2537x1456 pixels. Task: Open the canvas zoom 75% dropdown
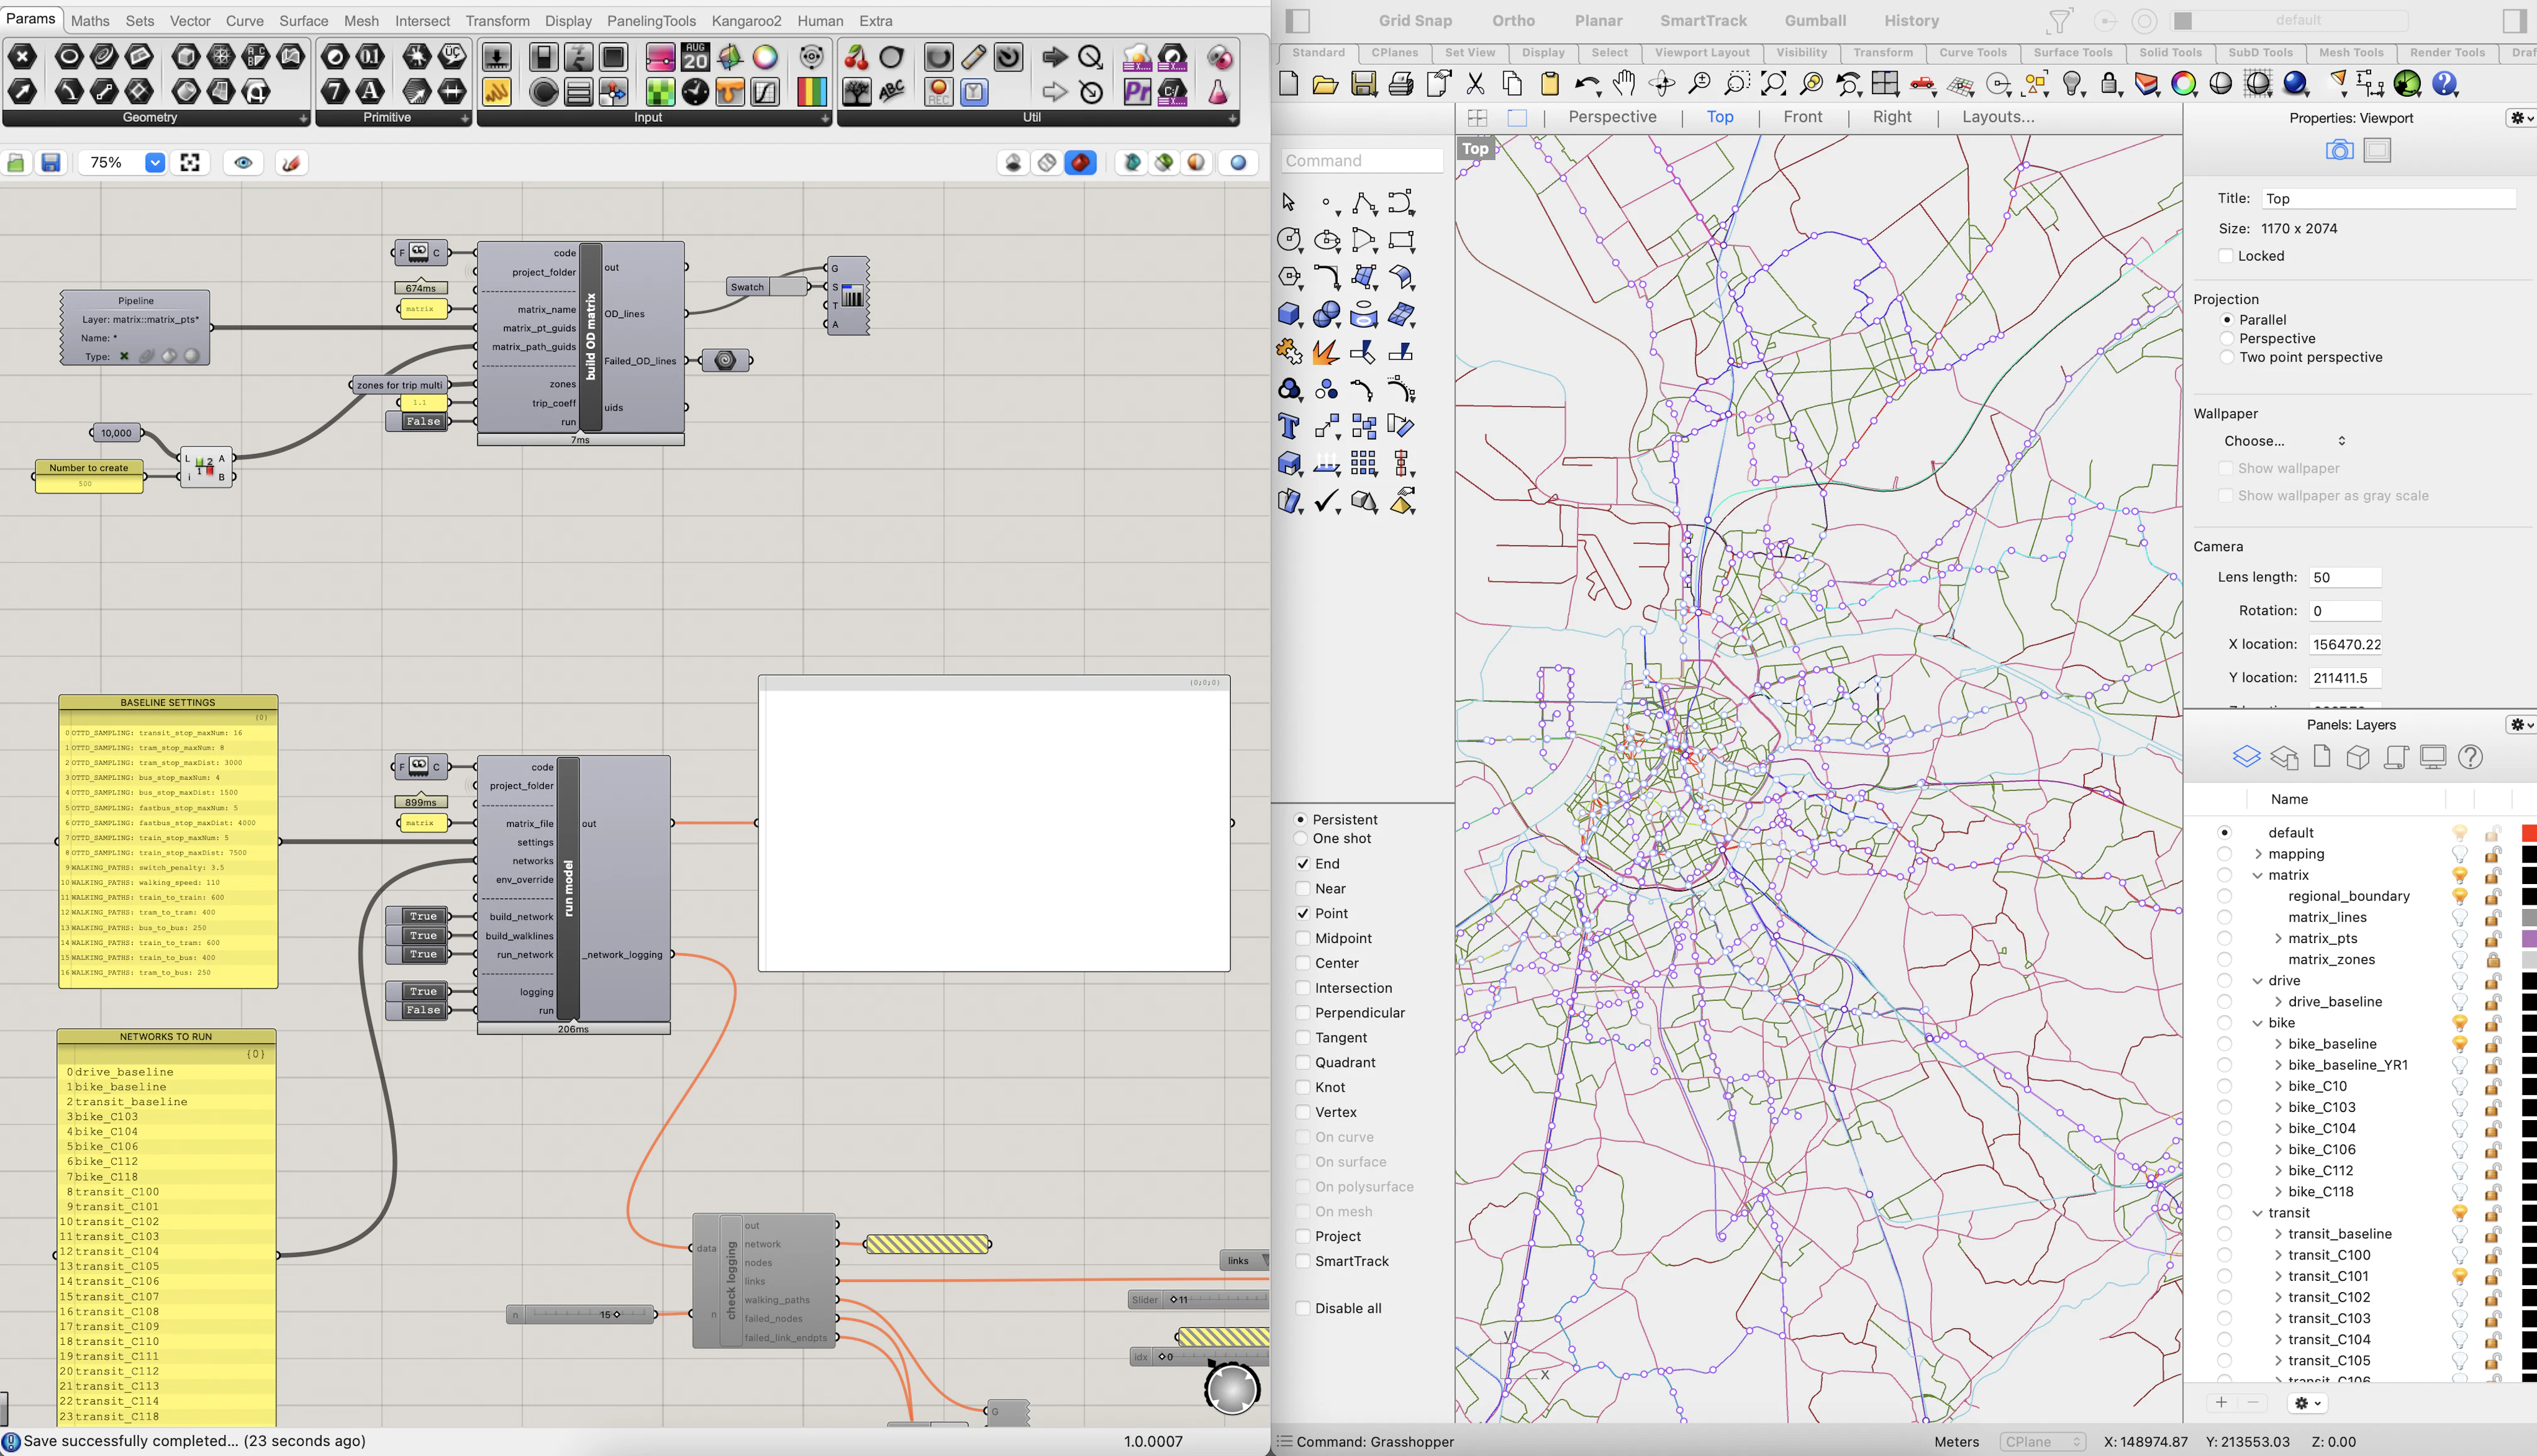point(154,162)
